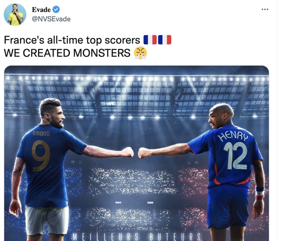This screenshot has width=282, height=241.
Task: Click the Evade display name
Action: [41, 10]
